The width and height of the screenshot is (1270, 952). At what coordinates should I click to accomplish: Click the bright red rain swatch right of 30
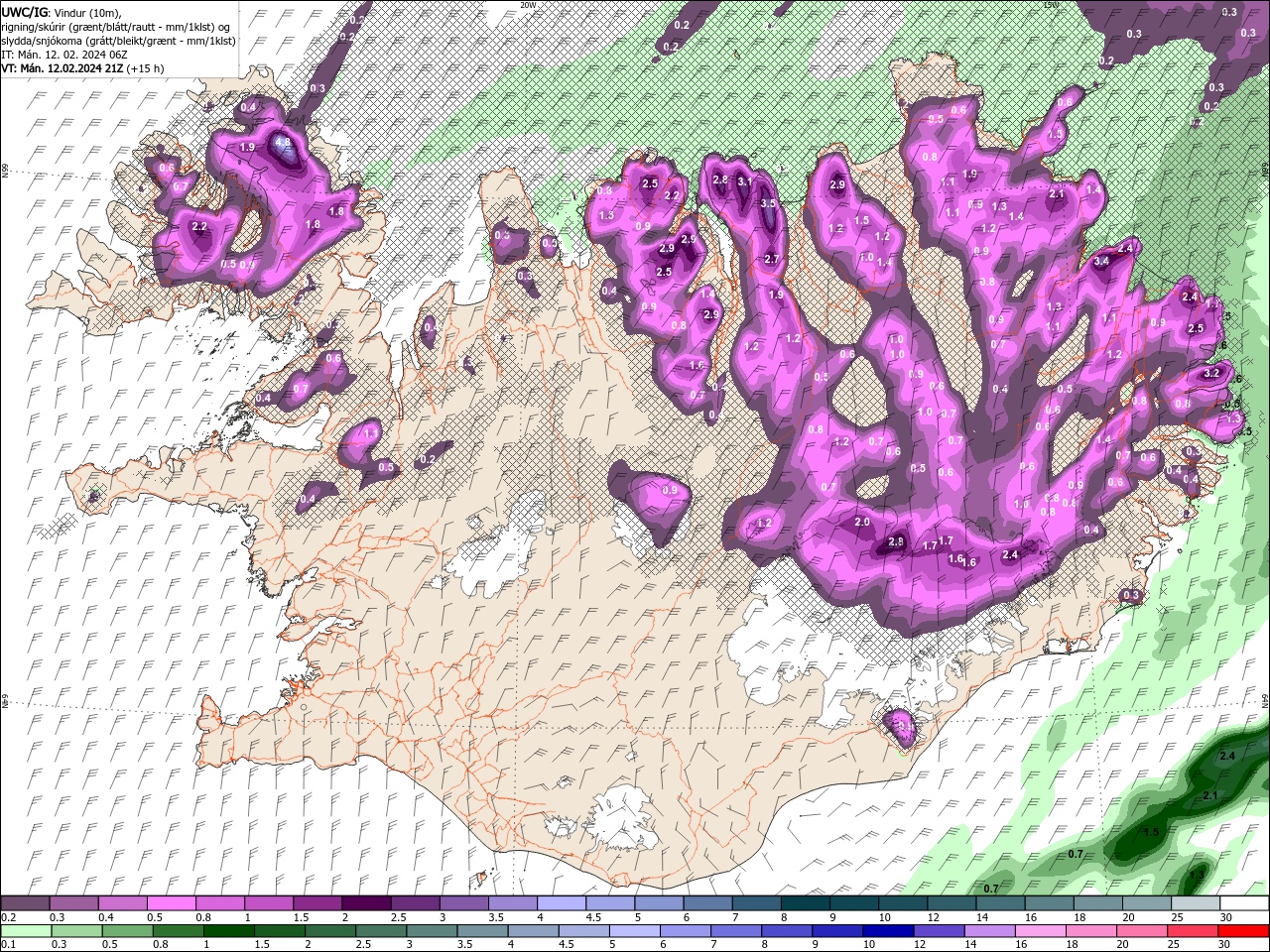click(x=1243, y=930)
